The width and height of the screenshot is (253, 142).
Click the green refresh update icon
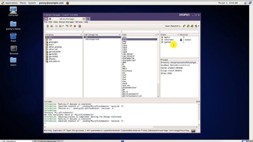(196, 26)
